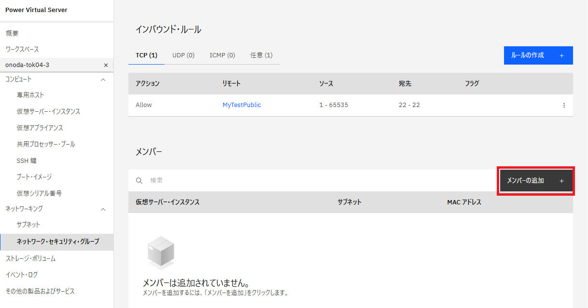Click the Power Virtual Server title
This screenshot has height=308, width=588.
click(36, 10)
